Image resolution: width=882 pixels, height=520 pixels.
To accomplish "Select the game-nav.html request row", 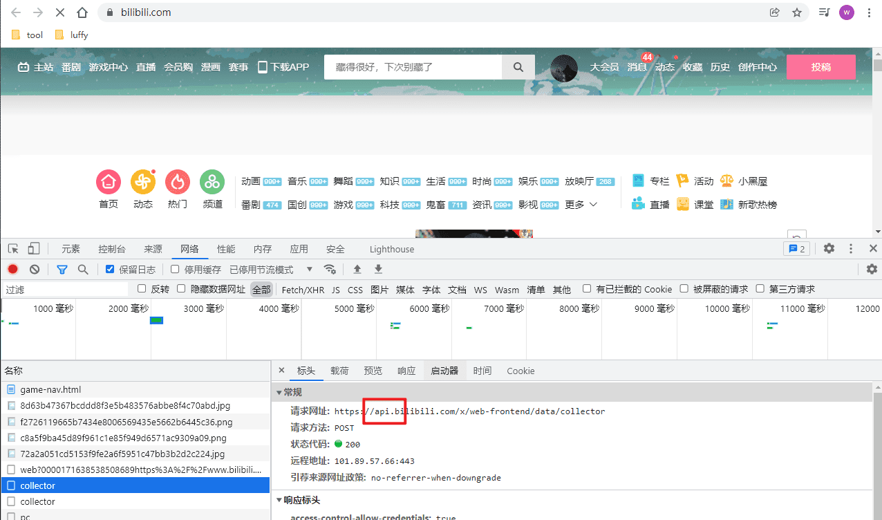I will pyautogui.click(x=135, y=390).
